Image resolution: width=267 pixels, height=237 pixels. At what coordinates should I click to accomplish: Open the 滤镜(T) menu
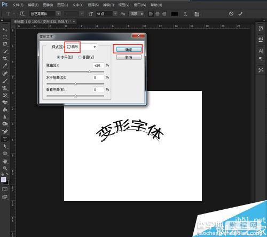coord(108,5)
